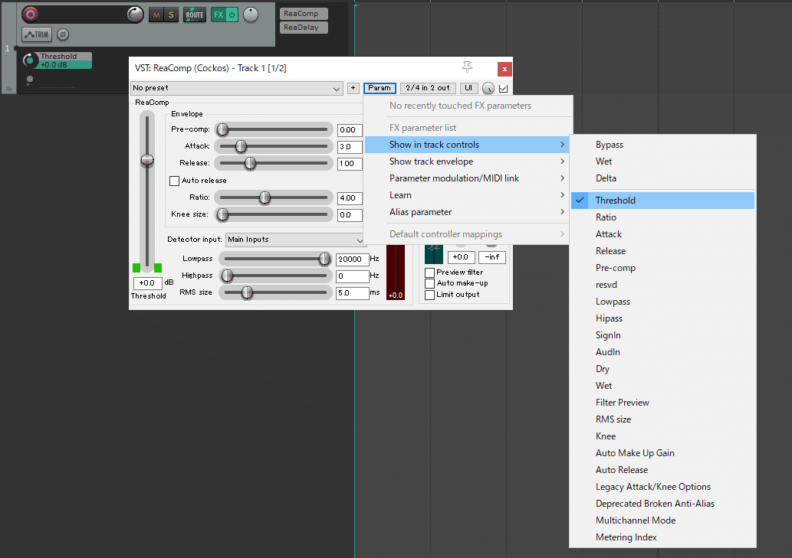792x558 pixels.
Task: Click the Threshold track control knob
Action: (x=30, y=60)
